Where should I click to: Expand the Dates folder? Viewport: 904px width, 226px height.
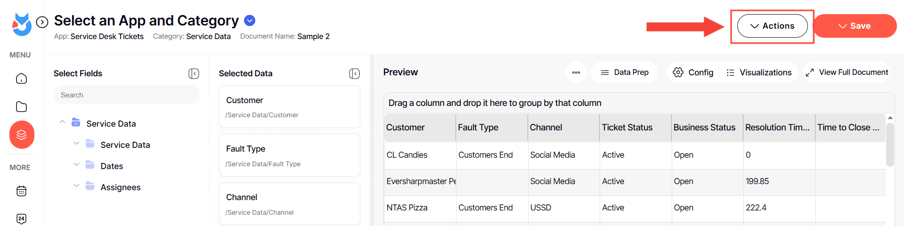coord(76,164)
